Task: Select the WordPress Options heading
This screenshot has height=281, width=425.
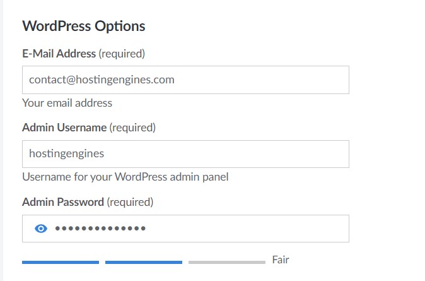Action: 84,26
